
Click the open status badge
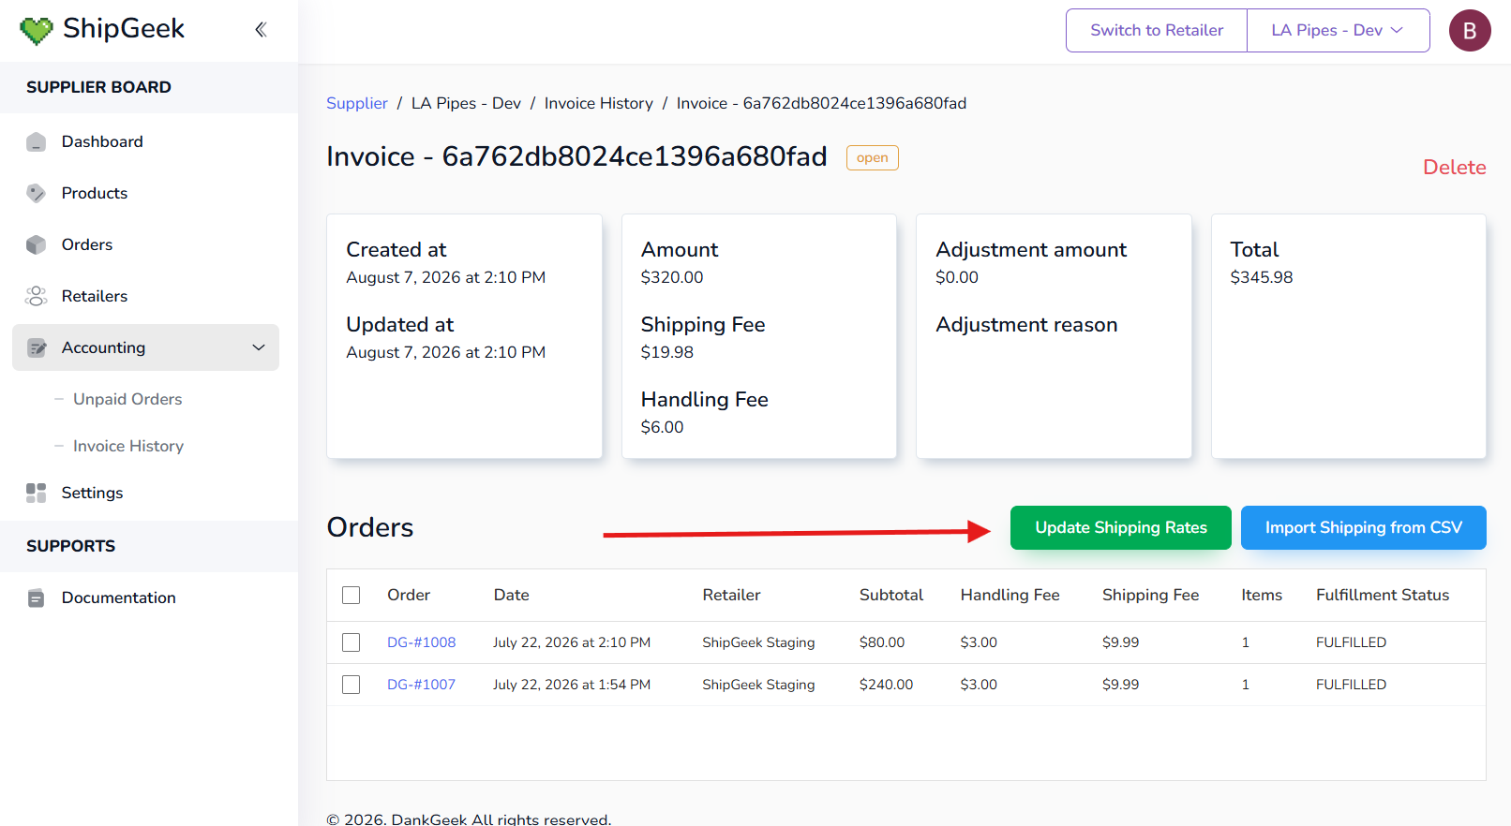(x=872, y=158)
